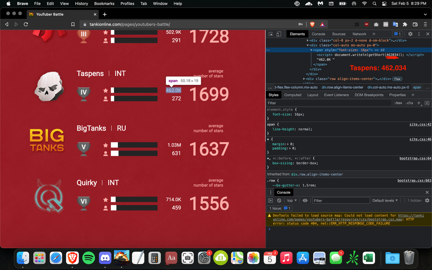Click the DevTools inspect element picker icon

coord(271,34)
